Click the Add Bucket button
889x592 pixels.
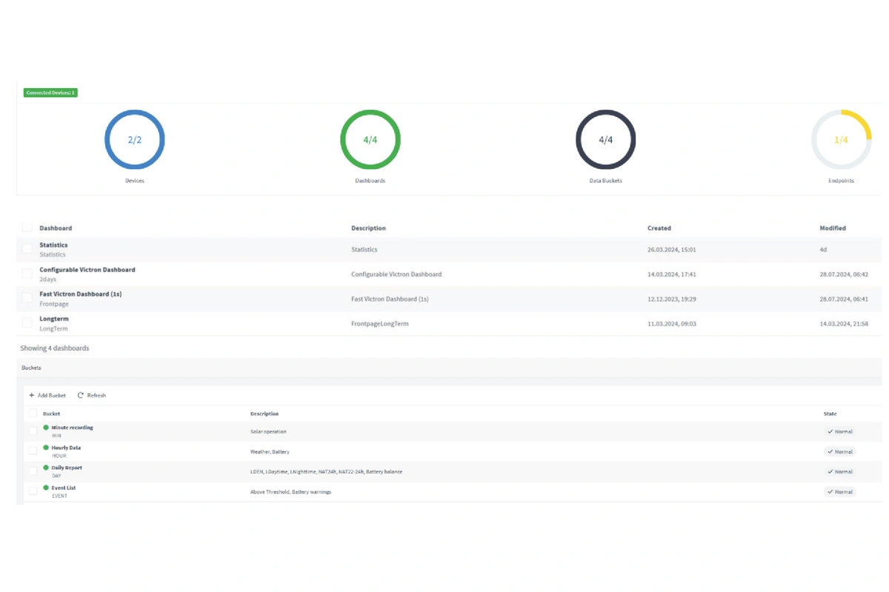pos(47,396)
